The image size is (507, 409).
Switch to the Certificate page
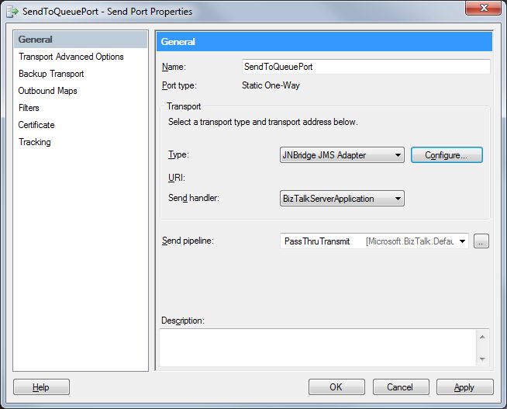(x=36, y=125)
